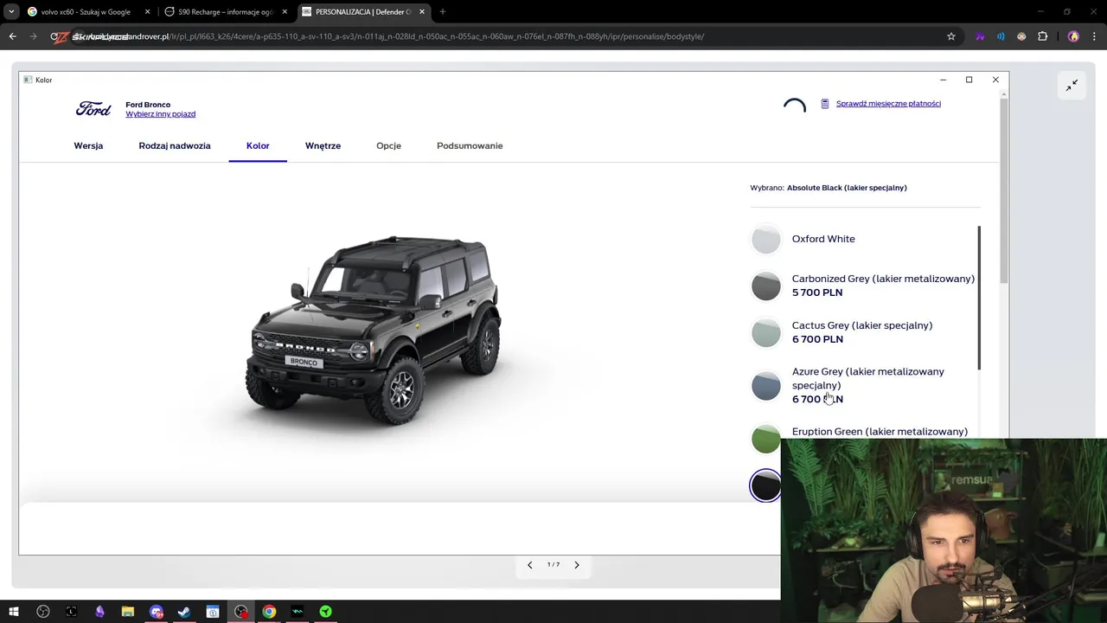Open Windows Start menu
Viewport: 1107px width, 623px height.
click(14, 612)
